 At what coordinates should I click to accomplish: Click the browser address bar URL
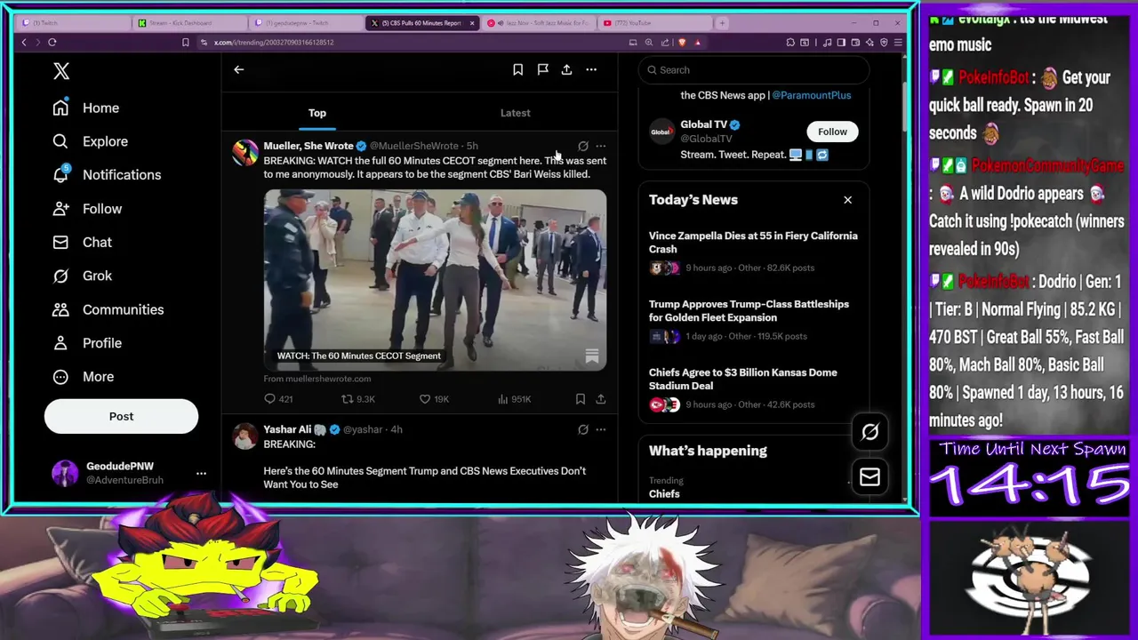[x=274, y=43]
